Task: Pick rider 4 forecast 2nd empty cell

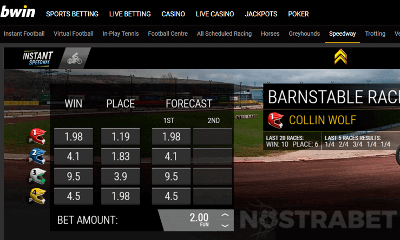Action: click(x=213, y=196)
